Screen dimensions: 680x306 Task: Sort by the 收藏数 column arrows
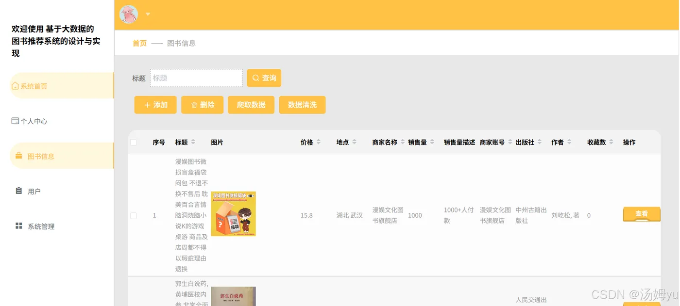pyautogui.click(x=611, y=142)
